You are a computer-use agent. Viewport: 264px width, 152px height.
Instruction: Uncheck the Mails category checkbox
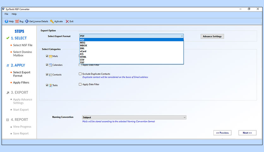point(47,56)
